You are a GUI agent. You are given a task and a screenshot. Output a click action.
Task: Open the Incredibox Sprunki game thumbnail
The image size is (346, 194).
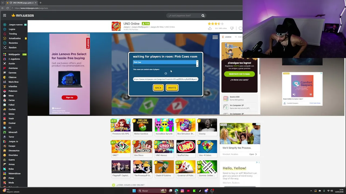pyautogui.click(x=164, y=127)
